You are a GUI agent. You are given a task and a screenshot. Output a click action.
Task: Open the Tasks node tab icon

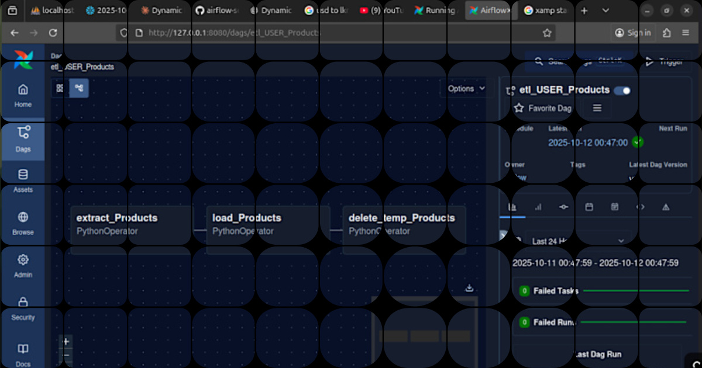point(563,207)
